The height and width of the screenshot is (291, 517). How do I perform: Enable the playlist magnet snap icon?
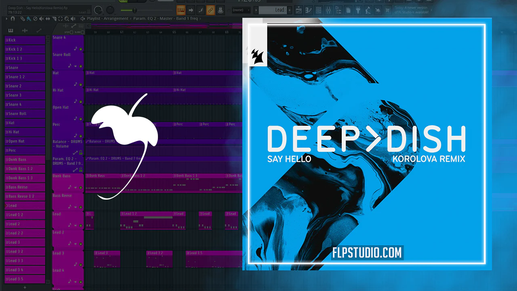pos(13,19)
